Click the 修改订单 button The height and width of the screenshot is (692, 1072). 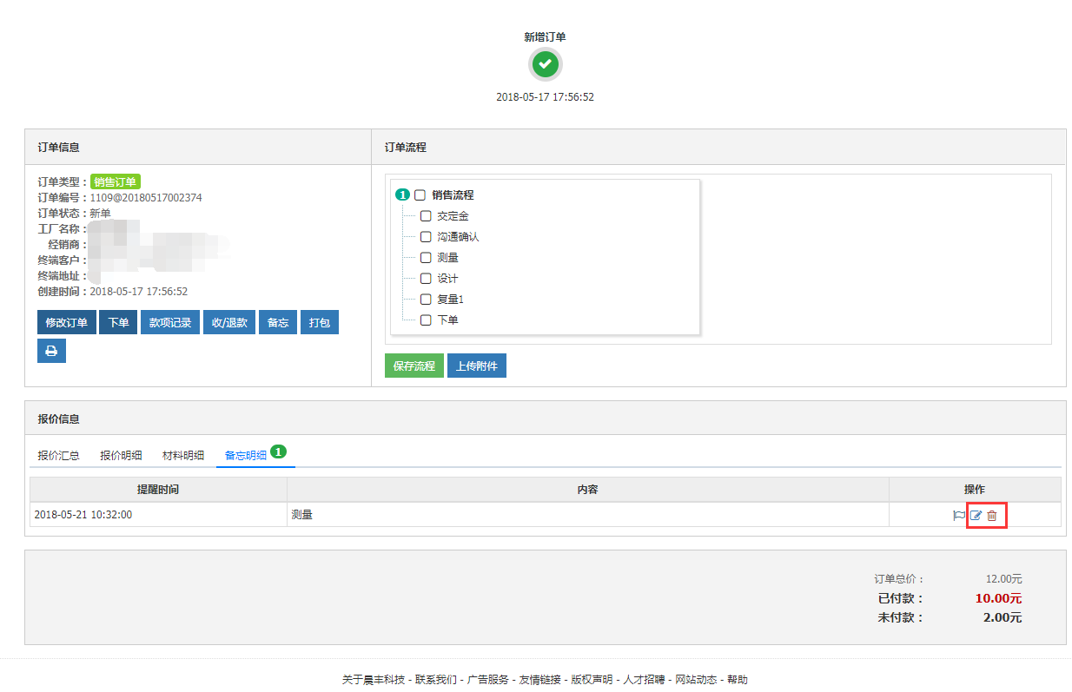pyautogui.click(x=67, y=323)
